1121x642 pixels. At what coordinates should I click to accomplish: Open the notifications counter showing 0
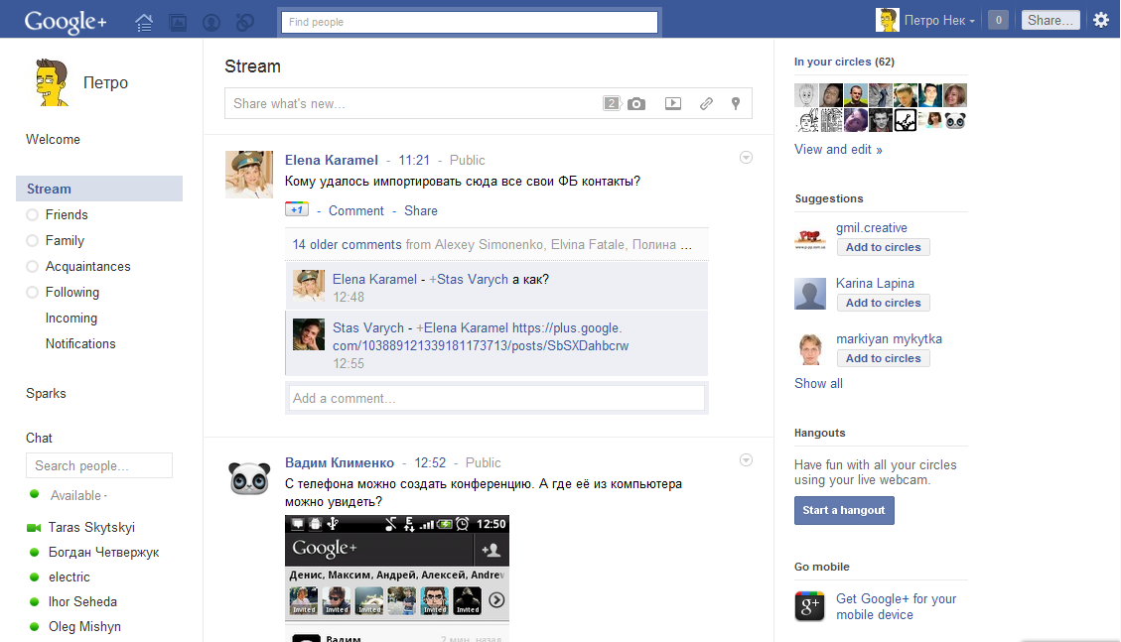tap(999, 20)
